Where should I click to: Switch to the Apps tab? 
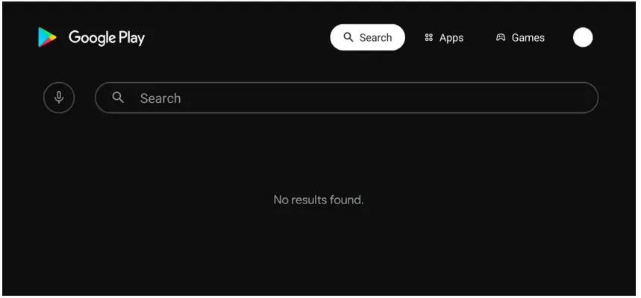pyautogui.click(x=444, y=38)
